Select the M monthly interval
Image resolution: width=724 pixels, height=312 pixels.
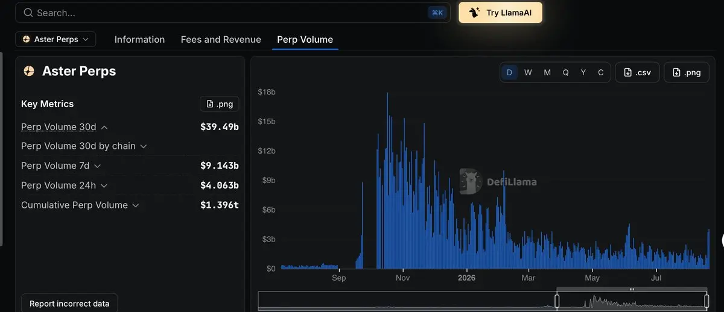click(547, 72)
